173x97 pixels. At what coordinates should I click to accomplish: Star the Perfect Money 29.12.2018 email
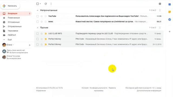tap(42, 44)
